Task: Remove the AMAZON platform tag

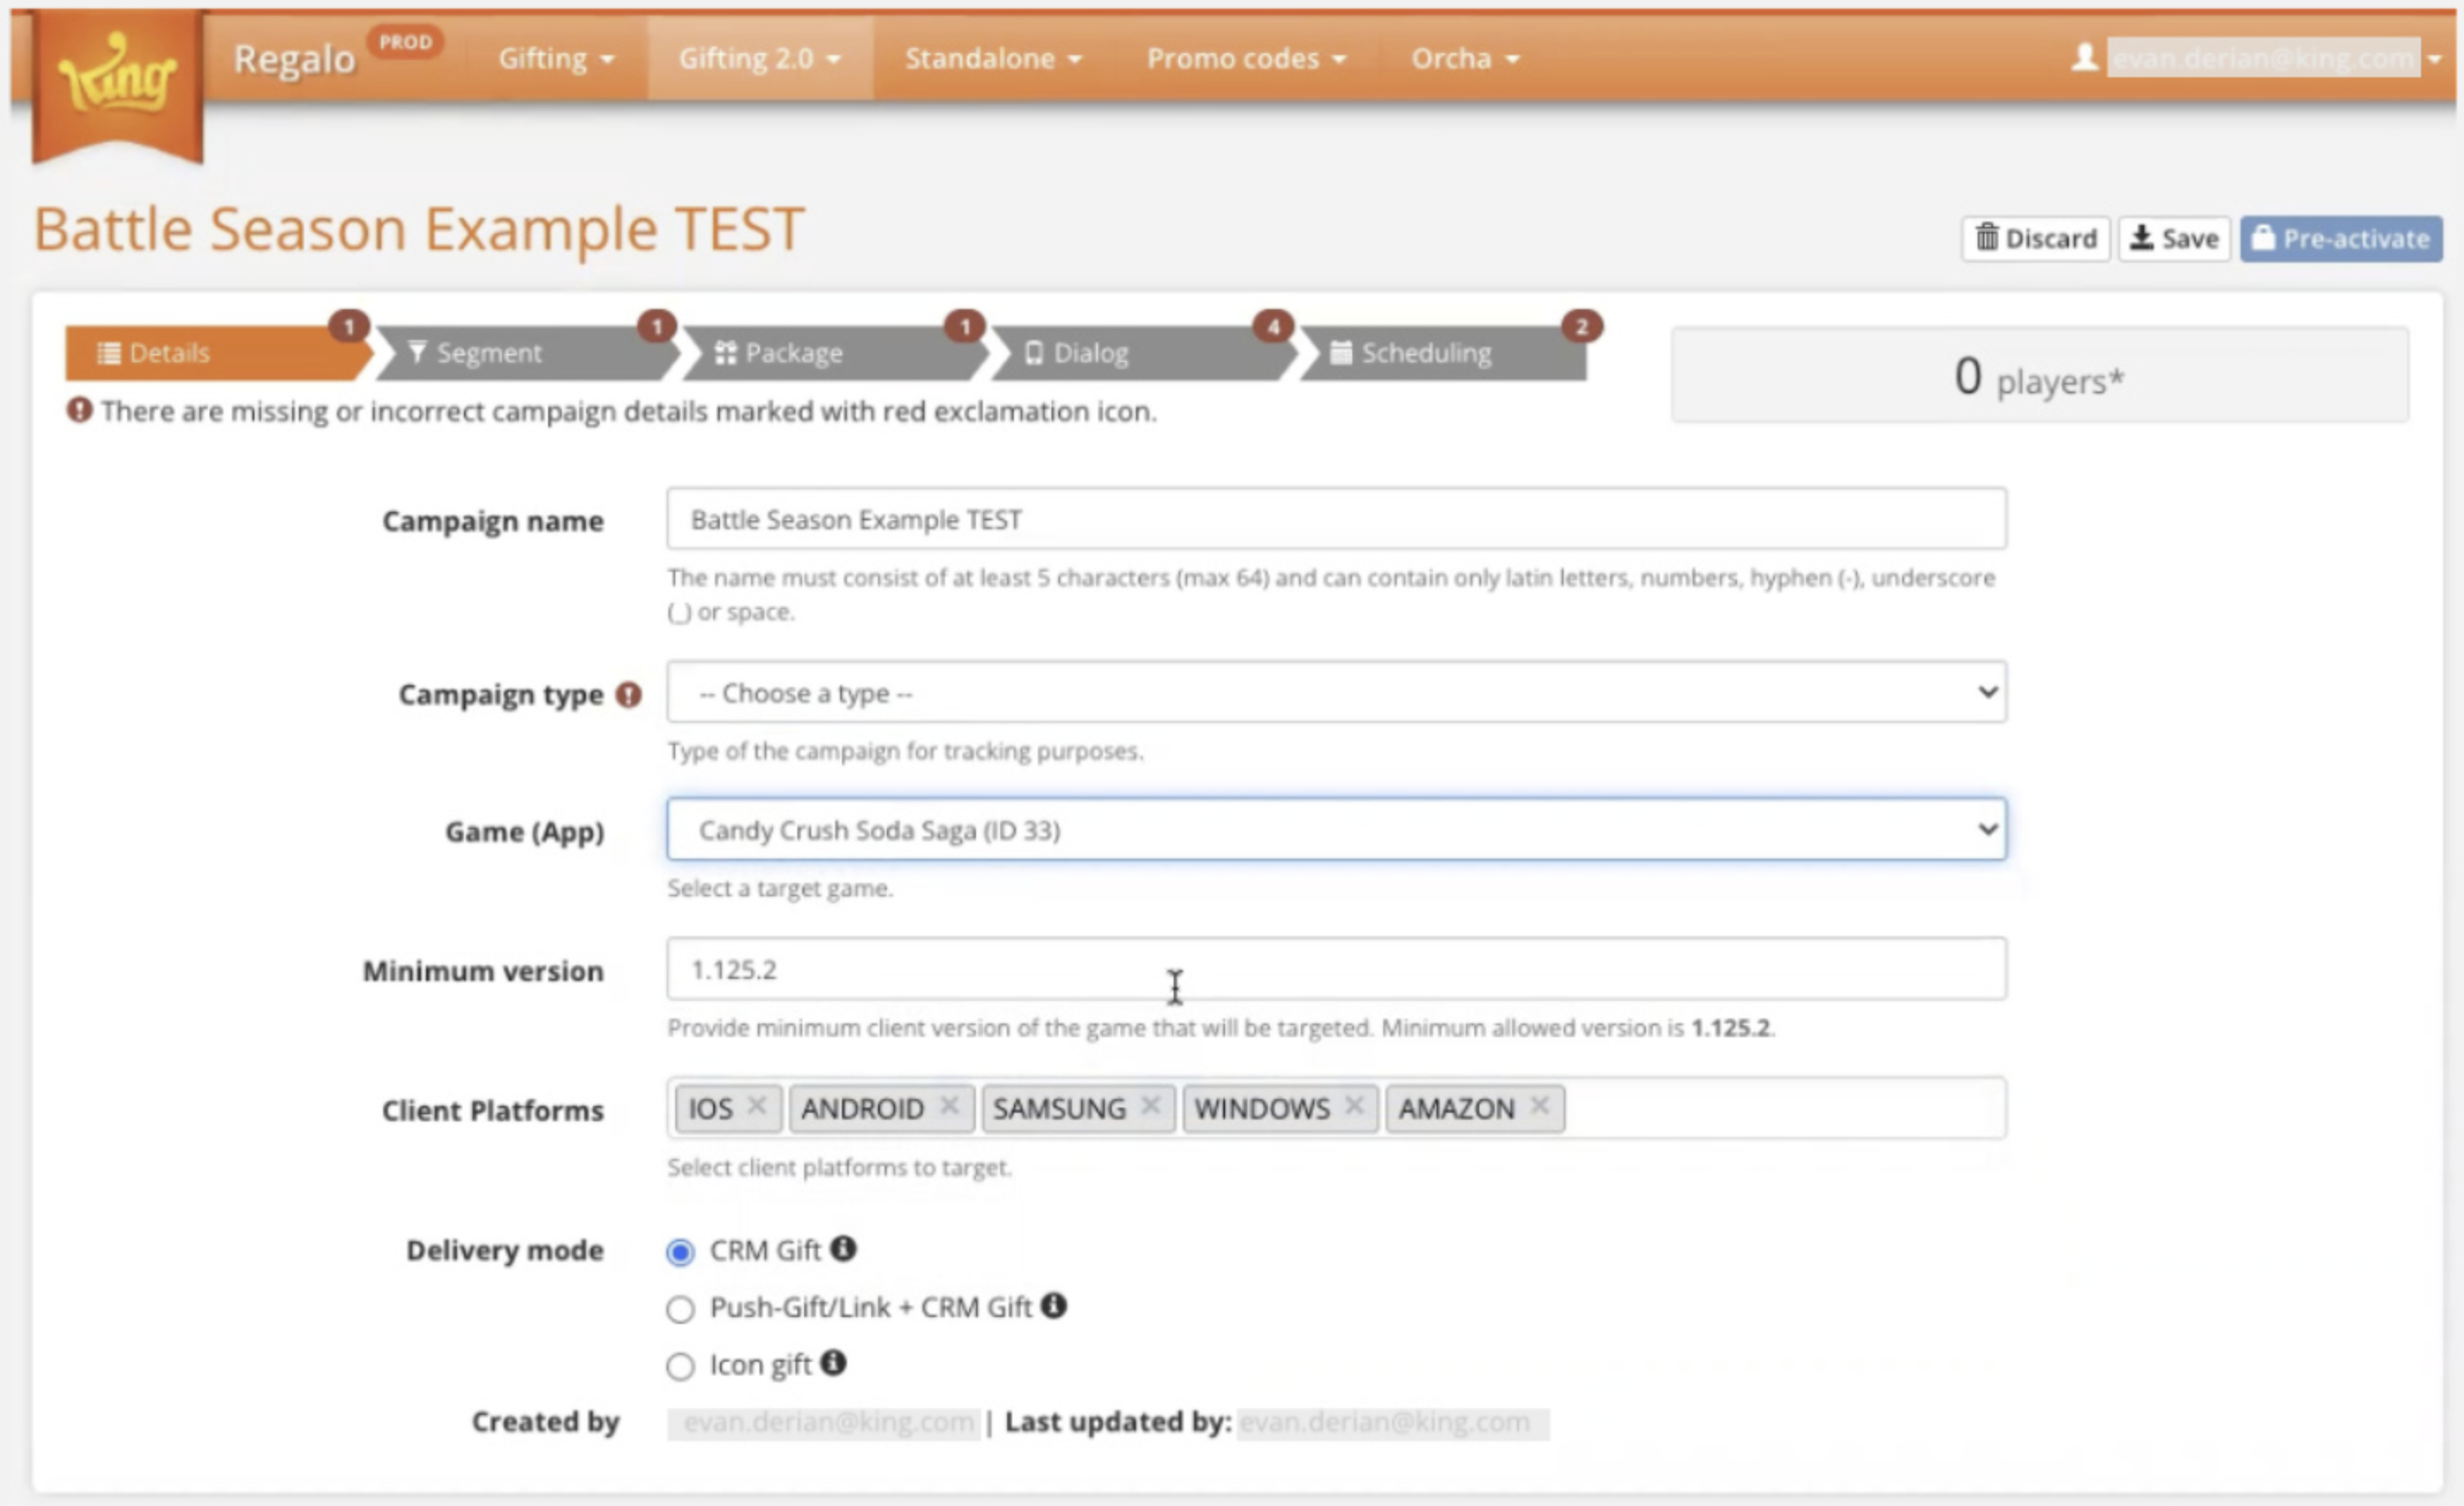Action: pos(1540,1105)
